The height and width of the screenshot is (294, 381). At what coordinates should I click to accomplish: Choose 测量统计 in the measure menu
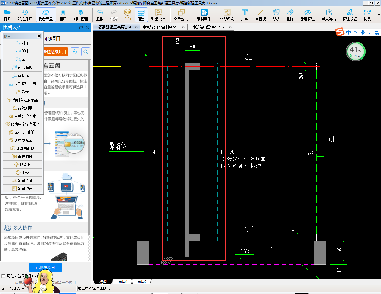click(x=22, y=189)
